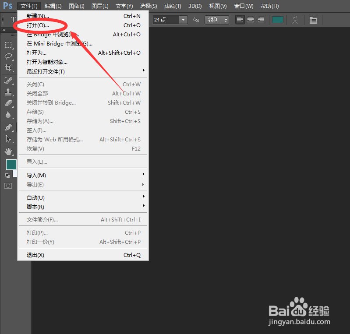350x334 pixels.
Task: Choose 在 Mini Bridge 中浏览 menu entry
Action: (83, 43)
